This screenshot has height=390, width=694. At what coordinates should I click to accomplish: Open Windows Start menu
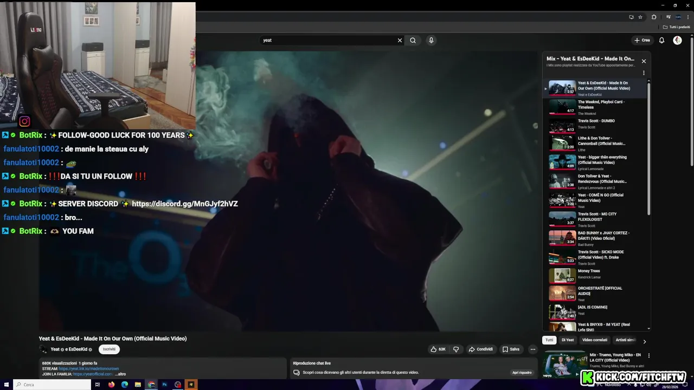[x=5, y=385]
